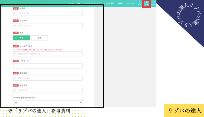The width and height of the screenshot is (204, 117).
Task: Click the ふりがな input field
Action: 48,25
